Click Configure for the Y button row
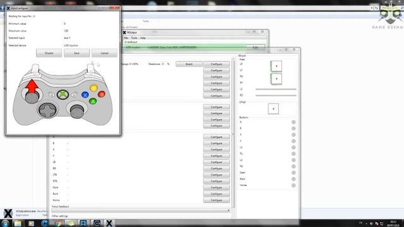 pyautogui.click(x=217, y=156)
